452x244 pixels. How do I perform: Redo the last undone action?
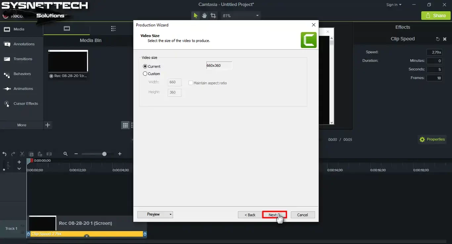pos(13,154)
